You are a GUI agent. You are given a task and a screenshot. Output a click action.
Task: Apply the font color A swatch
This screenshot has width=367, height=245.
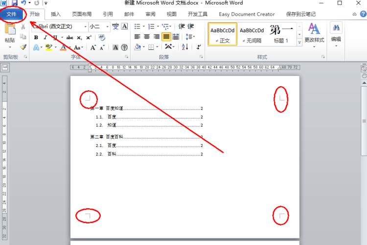tap(63, 48)
